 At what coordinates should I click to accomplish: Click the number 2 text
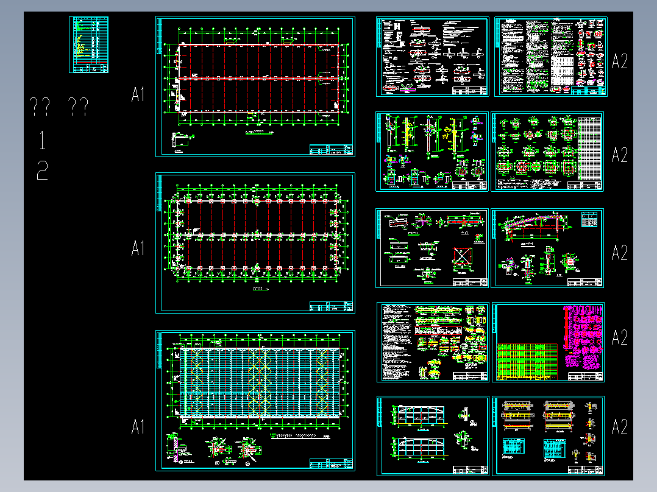pyautogui.click(x=42, y=170)
